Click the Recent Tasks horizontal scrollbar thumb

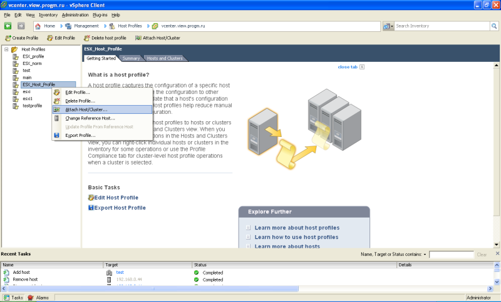point(153,288)
